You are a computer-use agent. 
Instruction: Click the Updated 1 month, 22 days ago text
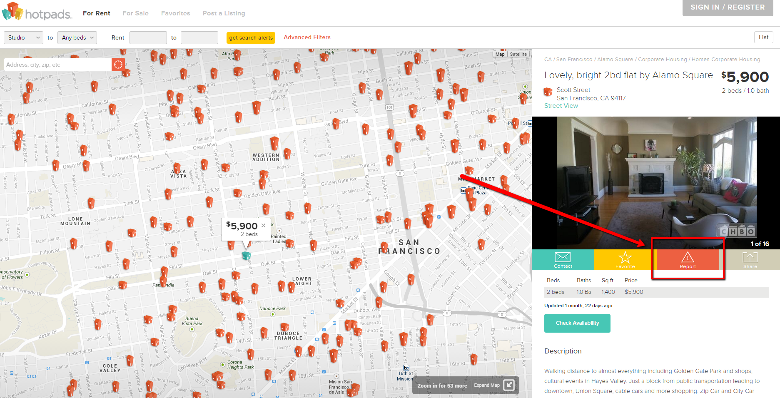click(578, 306)
